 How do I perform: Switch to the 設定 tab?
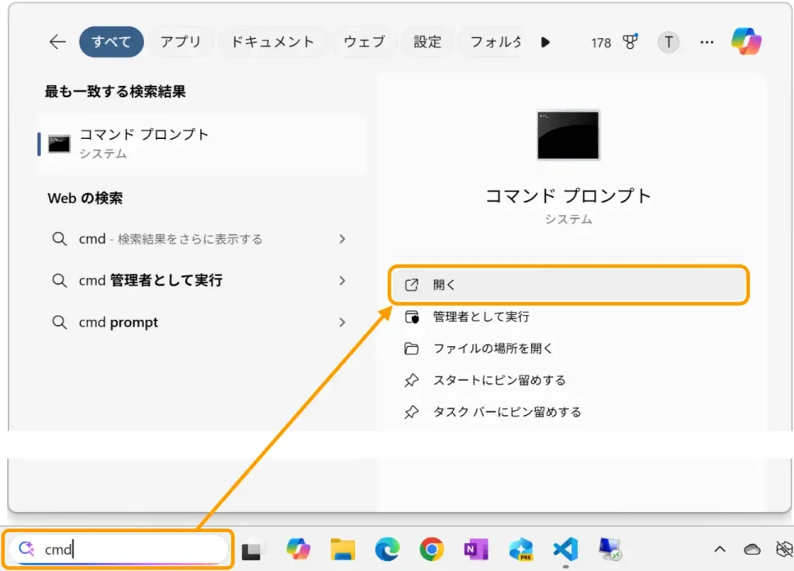[x=427, y=42]
